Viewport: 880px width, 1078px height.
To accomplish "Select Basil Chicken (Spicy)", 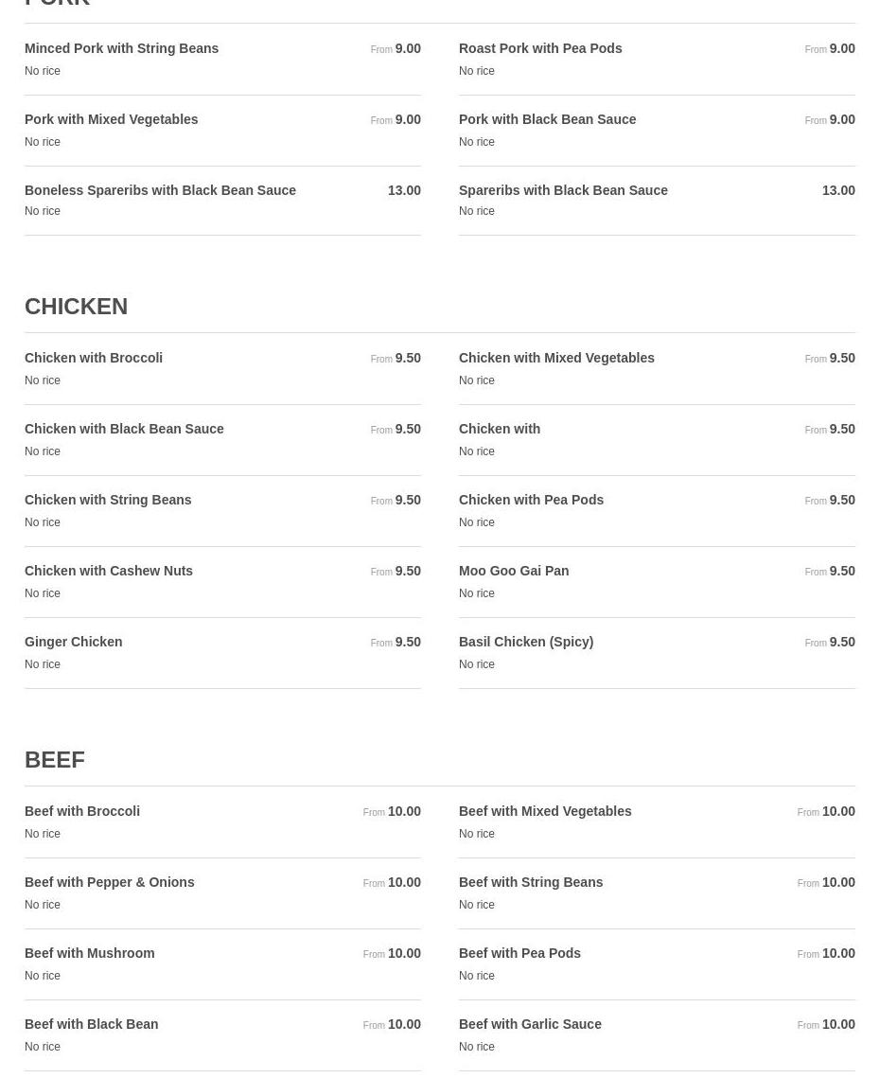I will pos(657,652).
